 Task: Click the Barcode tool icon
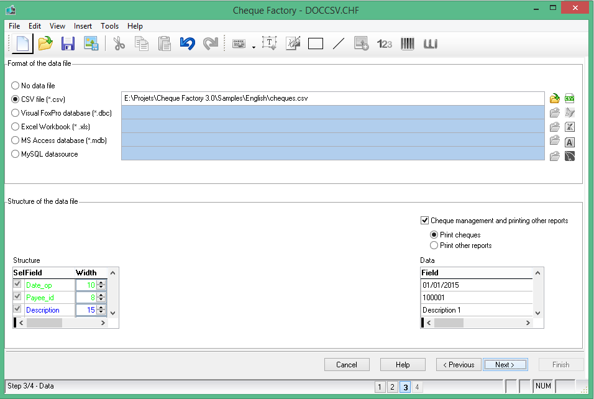point(408,44)
